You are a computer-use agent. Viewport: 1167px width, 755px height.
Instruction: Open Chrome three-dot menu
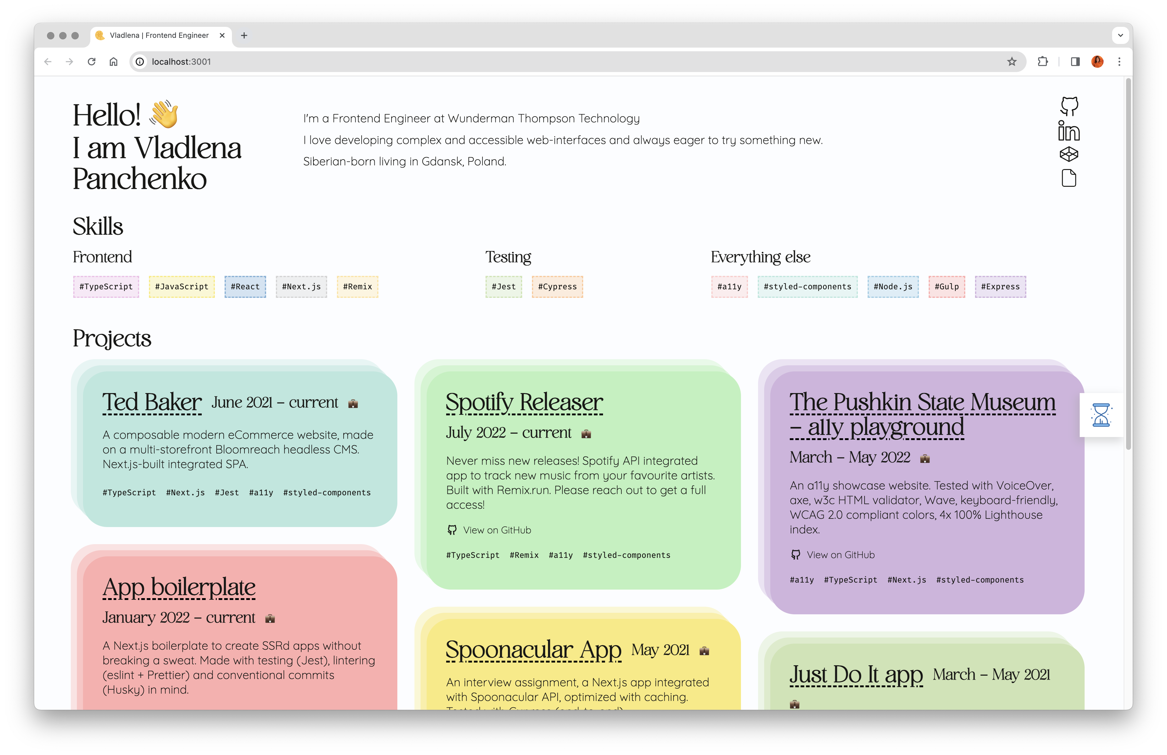(1119, 62)
